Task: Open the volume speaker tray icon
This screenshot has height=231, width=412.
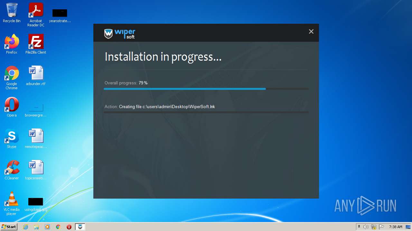Action: coord(366,227)
